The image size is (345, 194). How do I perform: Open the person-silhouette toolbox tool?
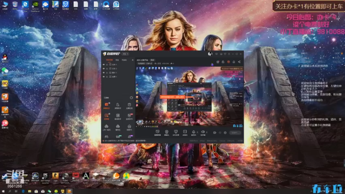(x=118, y=106)
